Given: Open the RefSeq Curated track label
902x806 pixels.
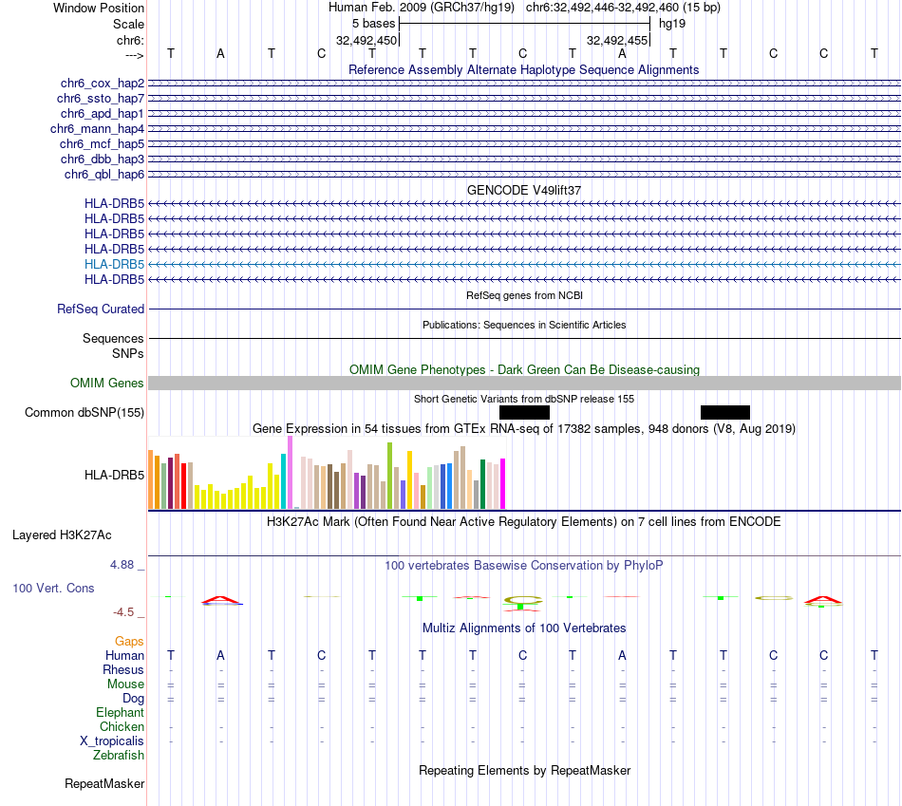Looking at the screenshot, I should click(101, 309).
